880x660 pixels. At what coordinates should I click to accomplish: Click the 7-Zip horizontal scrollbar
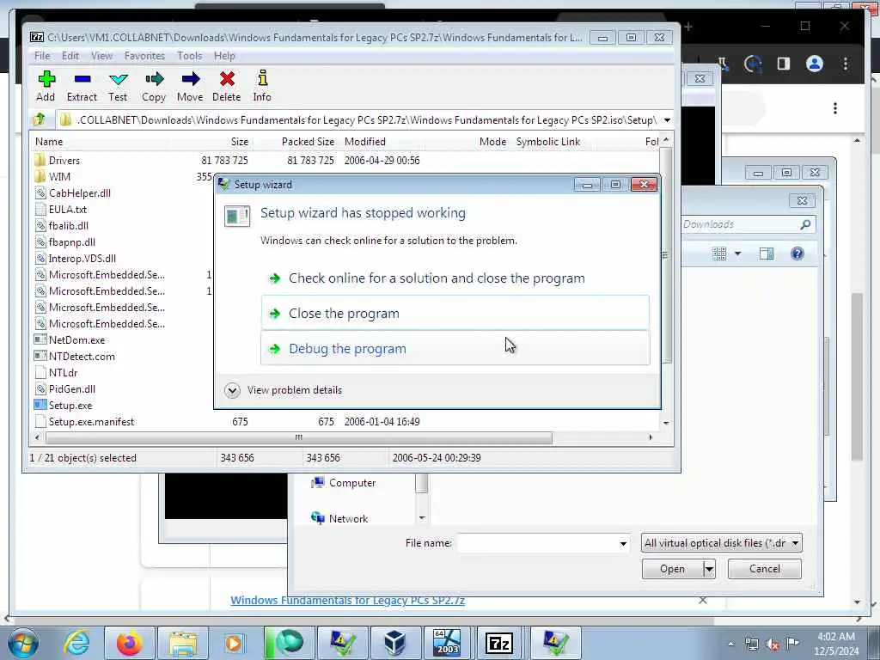click(x=298, y=437)
